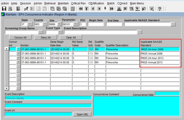The width and height of the screenshot is (184, 120).
Task: Click the record list scroll-up arrow
Action: pos(7,49)
